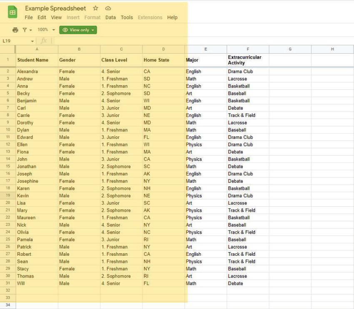
Task: Select column E header
Action: pos(206,49)
